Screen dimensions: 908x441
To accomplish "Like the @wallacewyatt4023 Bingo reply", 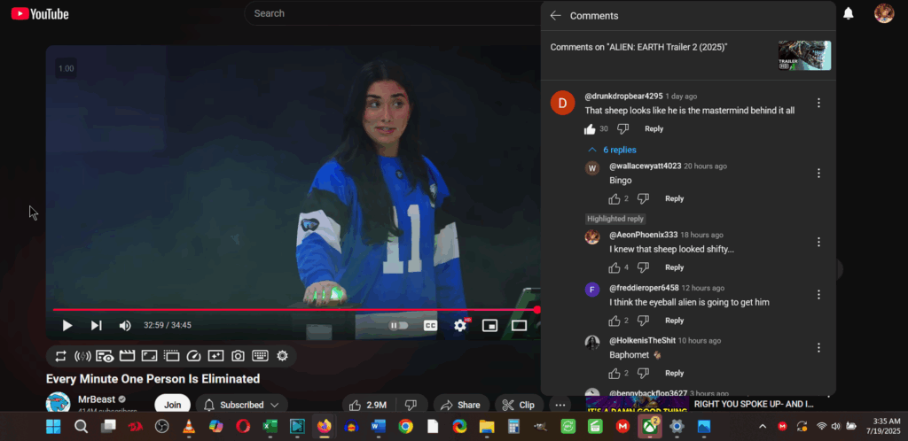I will pos(614,199).
